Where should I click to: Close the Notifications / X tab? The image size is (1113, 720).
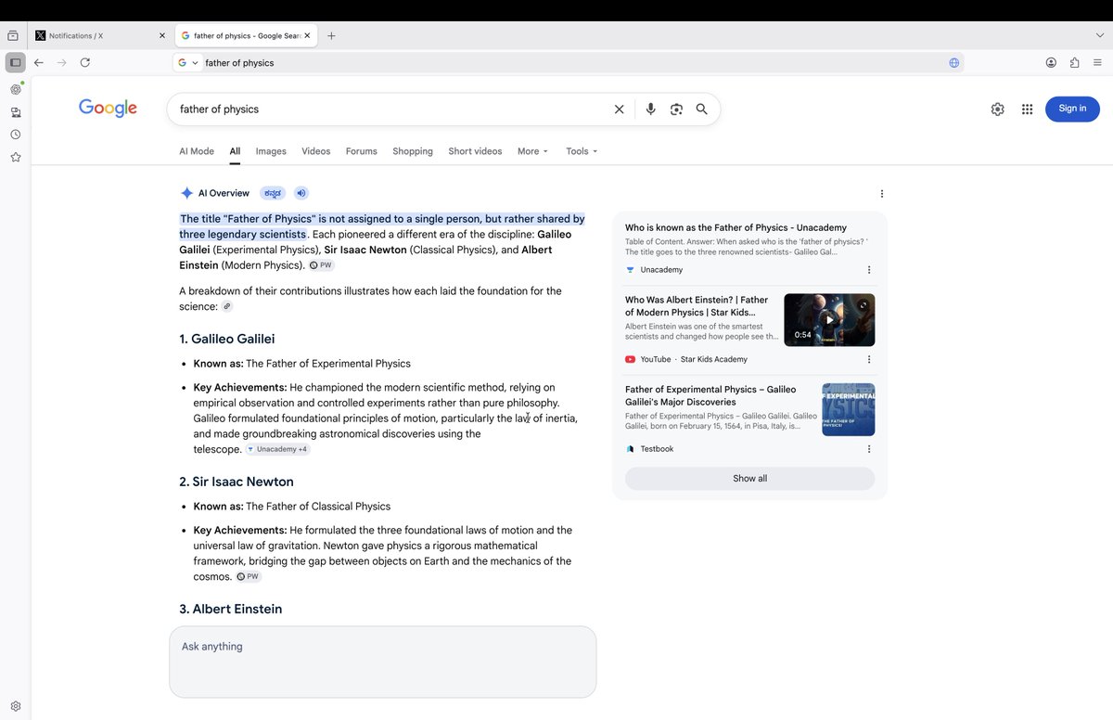(162, 35)
